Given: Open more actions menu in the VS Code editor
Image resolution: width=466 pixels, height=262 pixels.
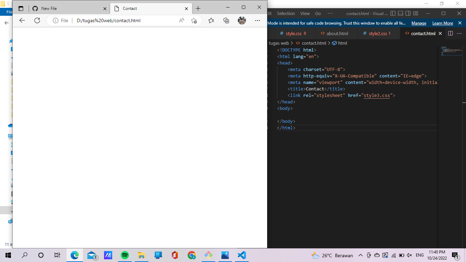Looking at the screenshot, I should click(459, 33).
